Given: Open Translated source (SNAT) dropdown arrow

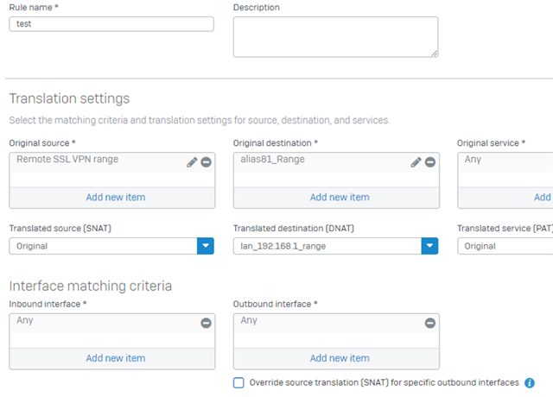Looking at the screenshot, I should click(x=206, y=246).
